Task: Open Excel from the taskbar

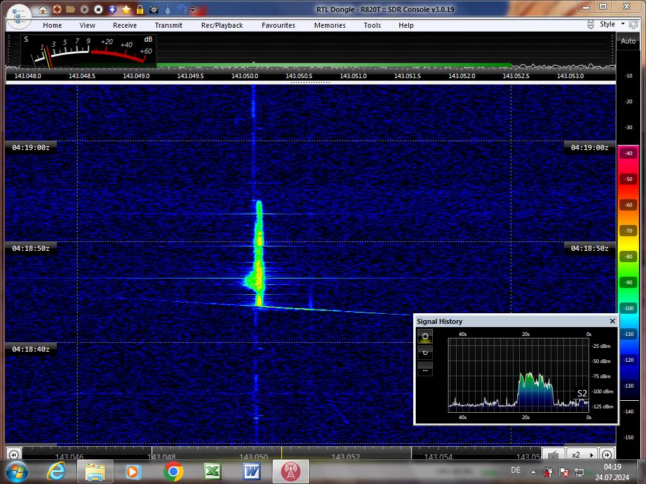Action: click(x=212, y=471)
